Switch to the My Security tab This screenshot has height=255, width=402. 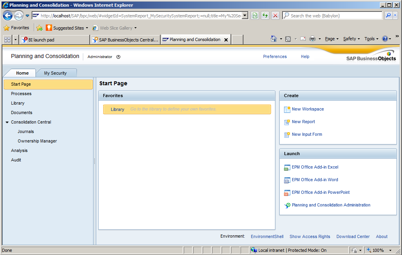(x=55, y=73)
